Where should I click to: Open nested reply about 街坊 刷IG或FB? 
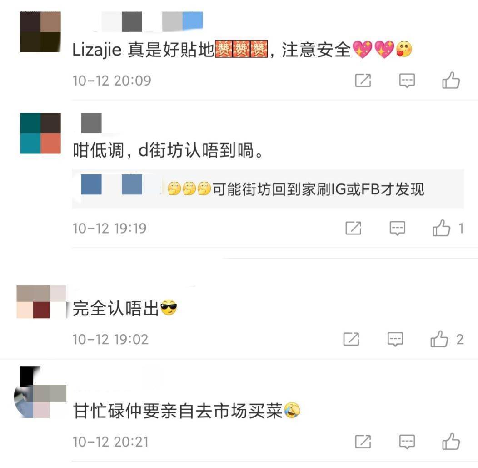click(268, 189)
